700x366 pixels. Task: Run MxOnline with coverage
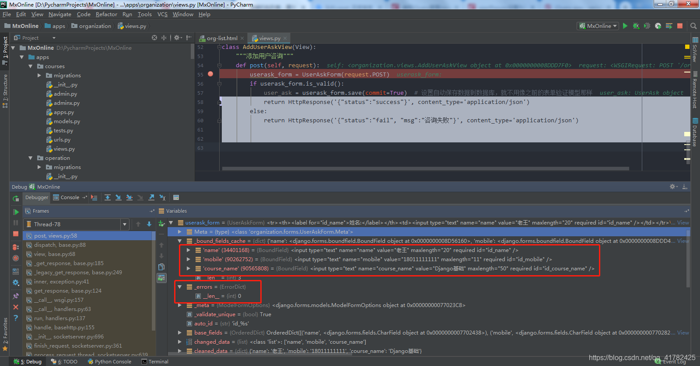(x=647, y=26)
